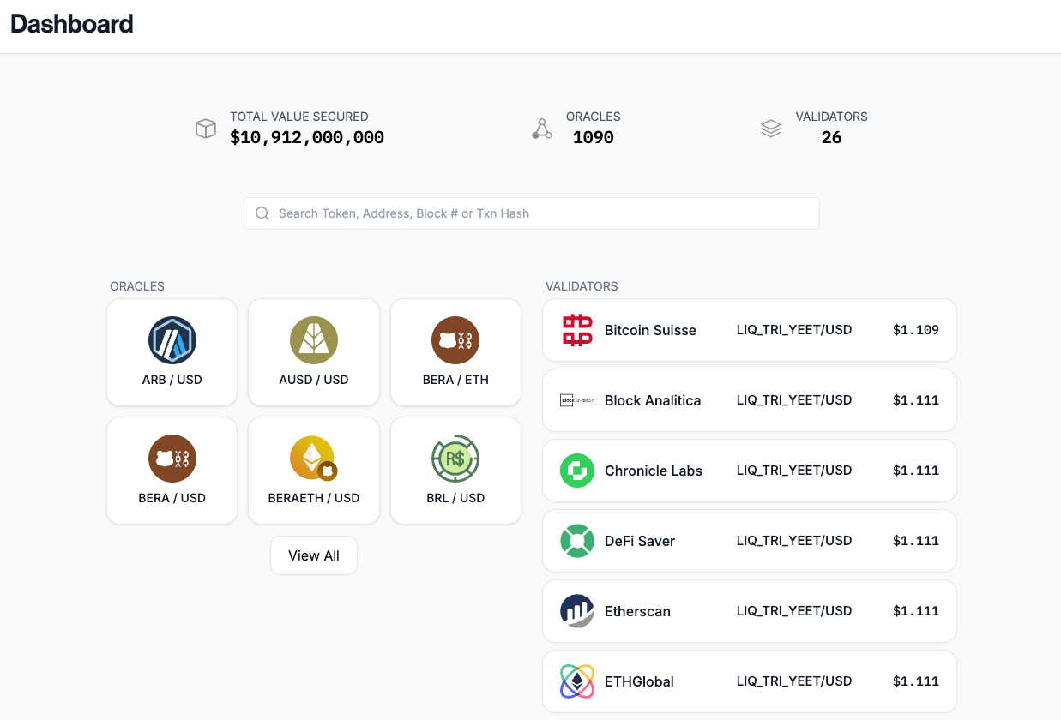
Task: Click DeFi Saver $1.111 price
Action: point(916,541)
